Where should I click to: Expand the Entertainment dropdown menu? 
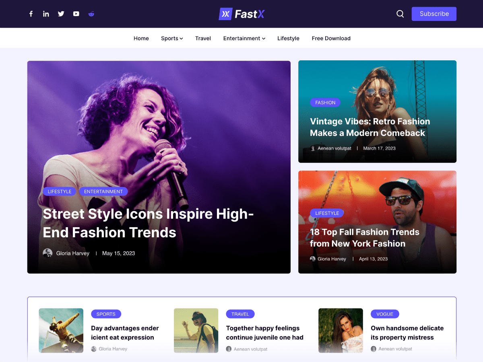(x=244, y=38)
